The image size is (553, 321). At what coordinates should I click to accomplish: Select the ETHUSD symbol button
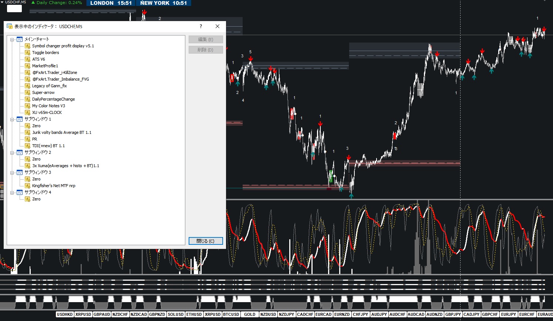[194, 314]
